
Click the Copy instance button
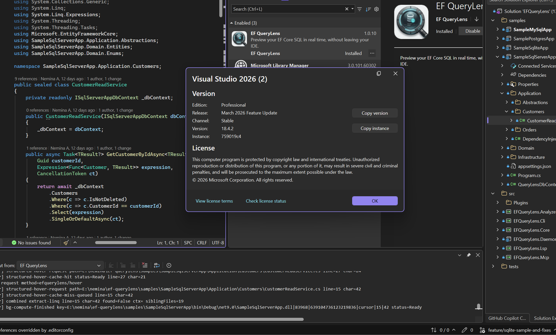coord(375,128)
